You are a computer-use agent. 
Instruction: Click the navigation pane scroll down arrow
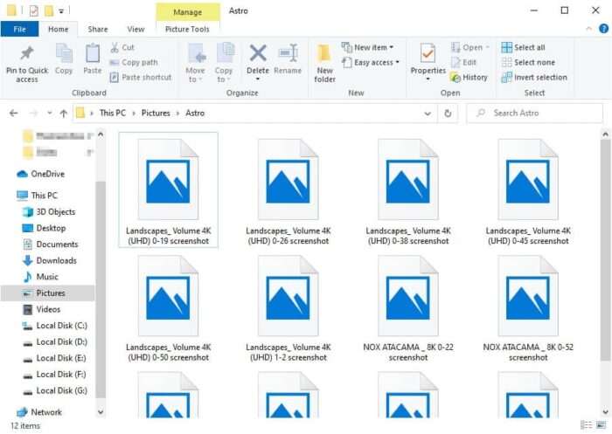click(x=101, y=412)
